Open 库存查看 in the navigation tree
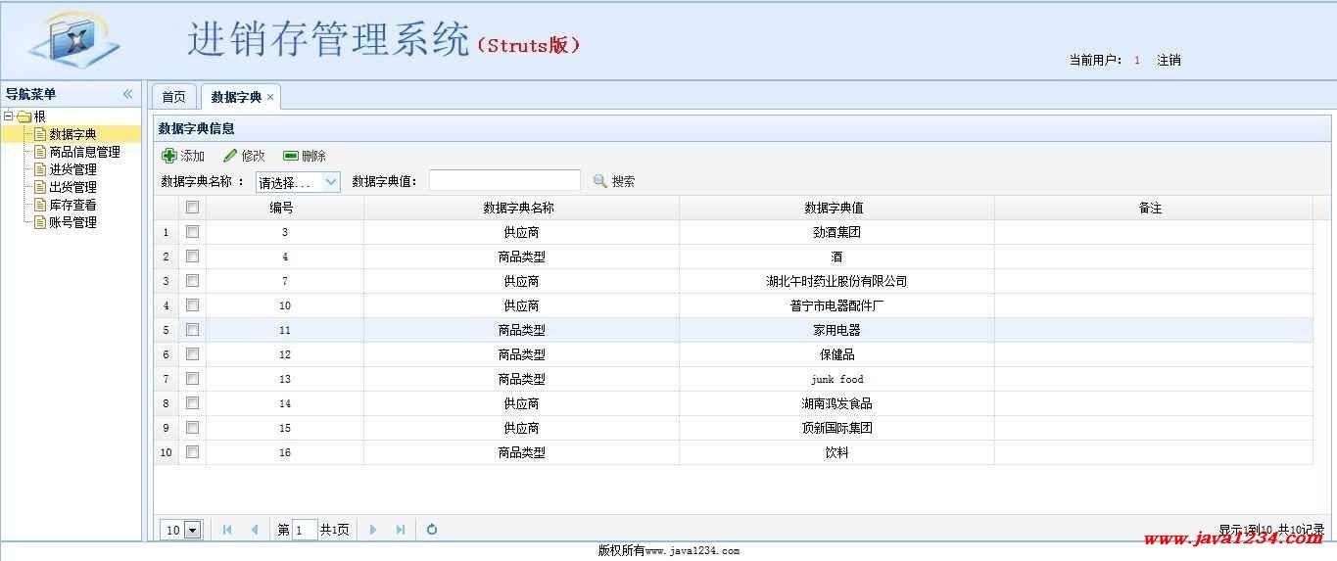The height and width of the screenshot is (561, 1337). coord(72,205)
